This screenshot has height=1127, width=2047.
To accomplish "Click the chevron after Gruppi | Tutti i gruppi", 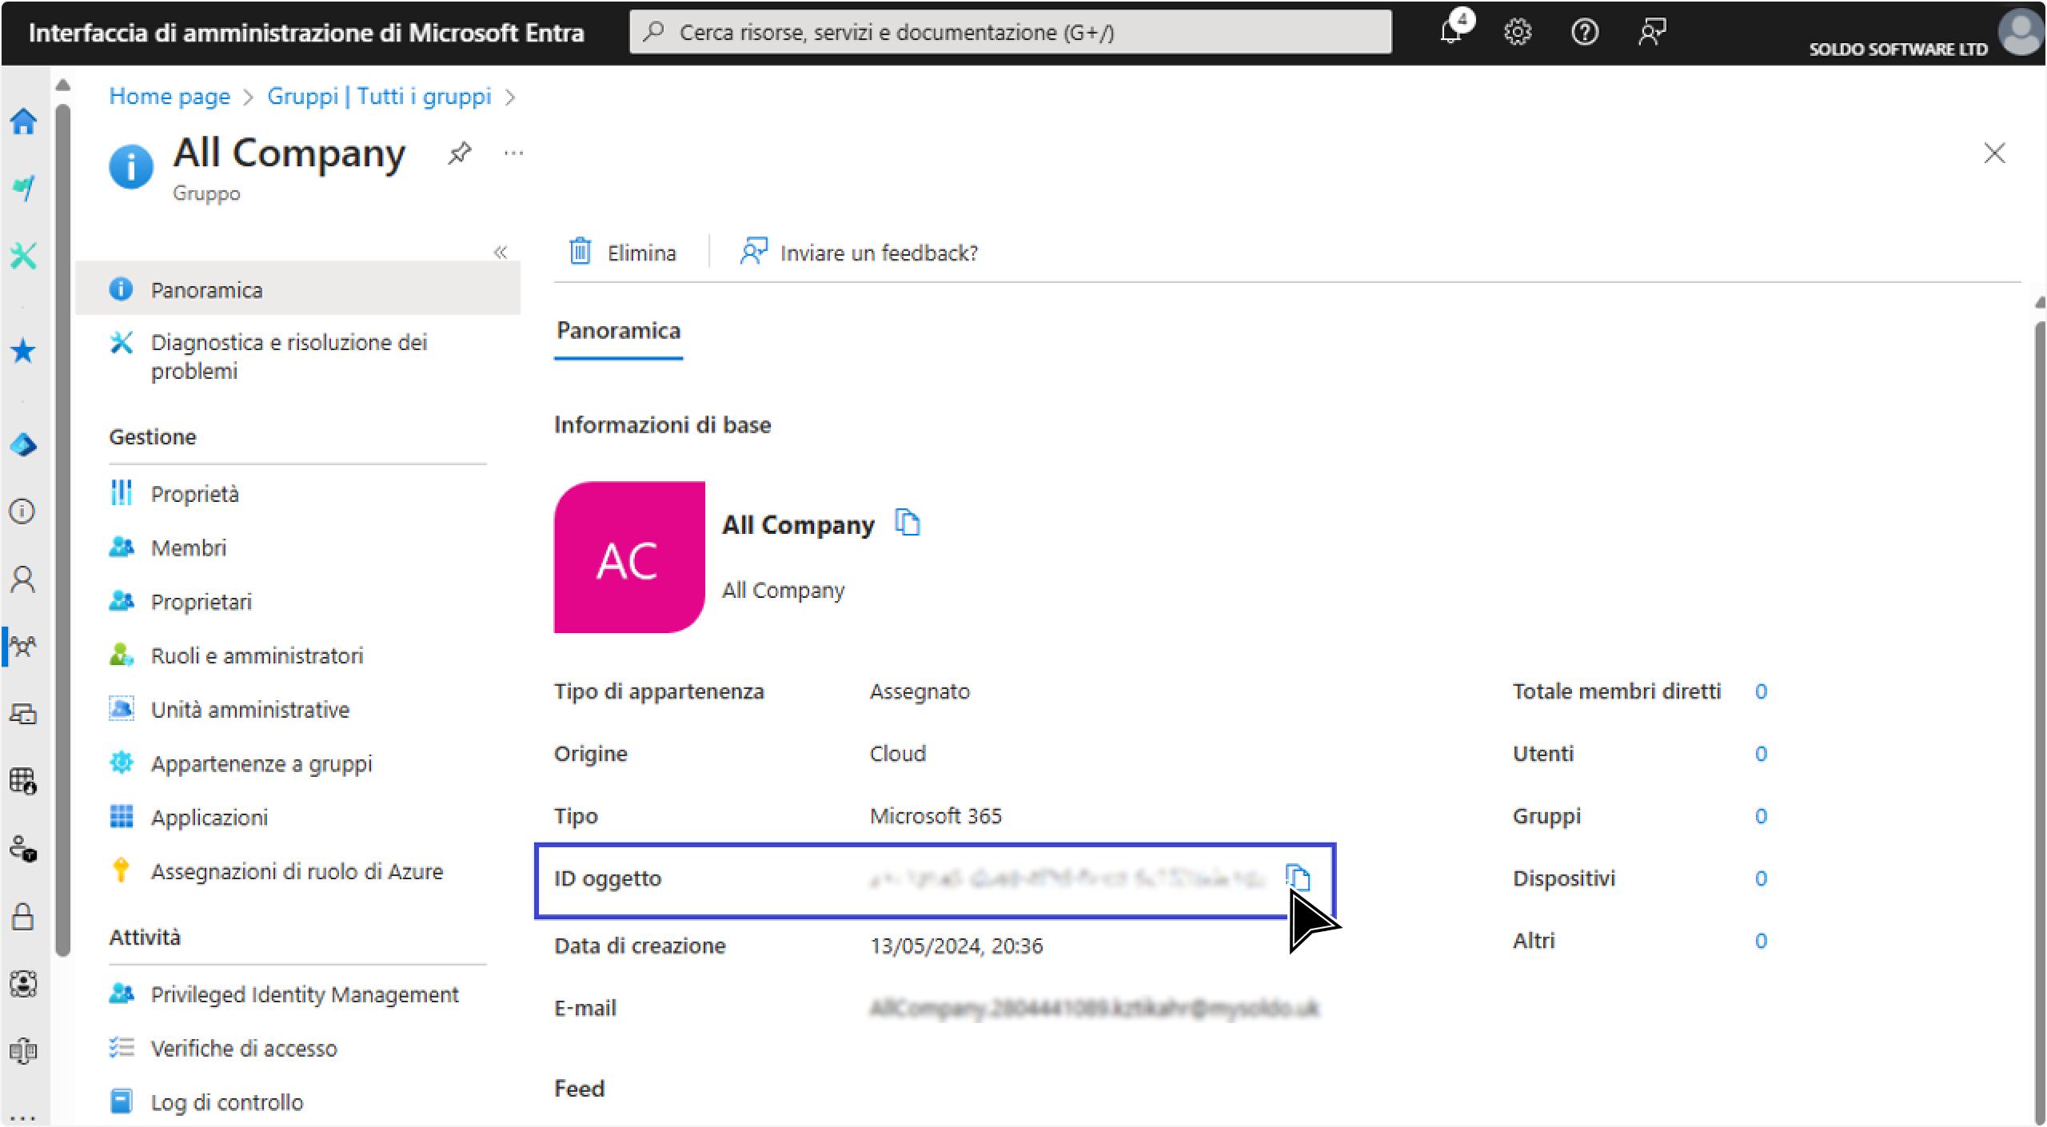I will pyautogui.click(x=510, y=98).
